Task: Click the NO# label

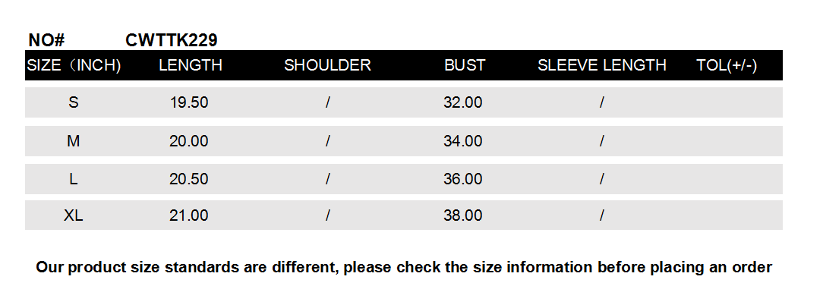Action: [x=47, y=40]
